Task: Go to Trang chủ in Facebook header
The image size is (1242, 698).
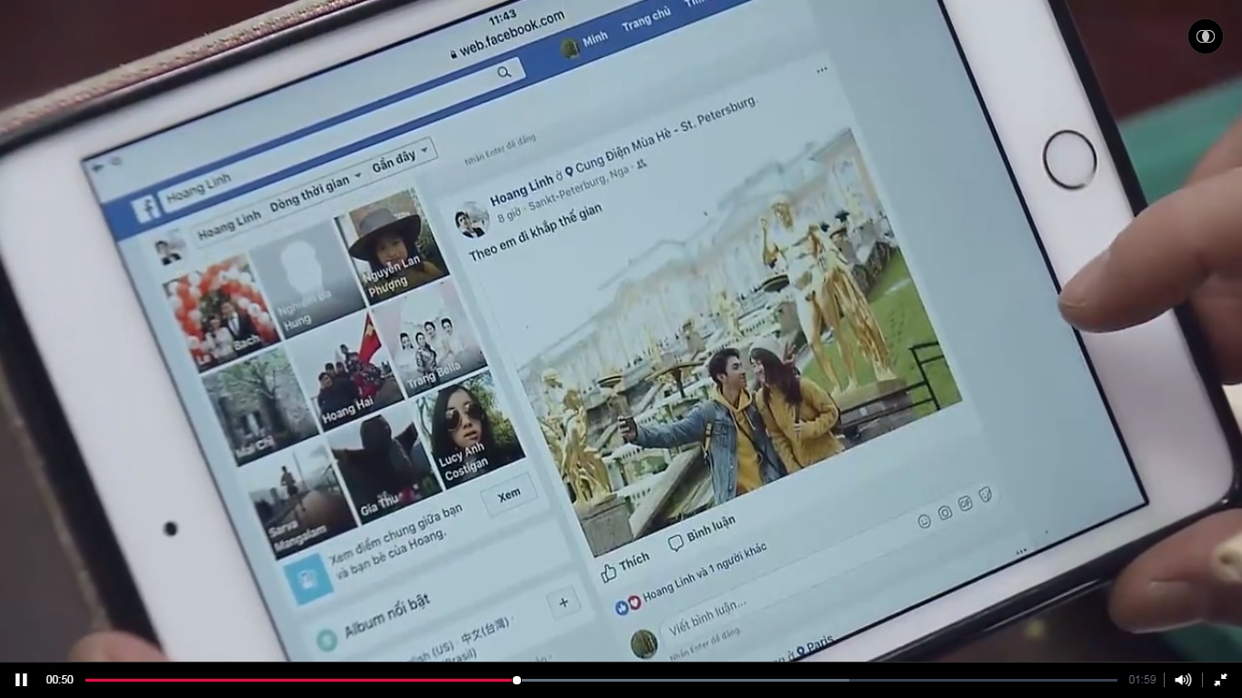Action: [x=646, y=19]
